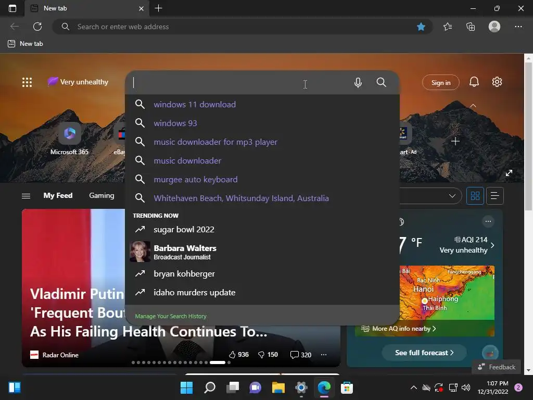
Task: Click the Very unhealthy air quality badge
Action: [78, 82]
